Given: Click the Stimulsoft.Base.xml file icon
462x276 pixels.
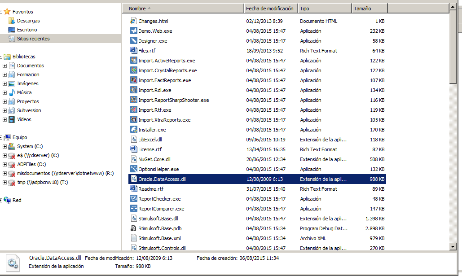Looking at the screenshot, I should (133, 238).
